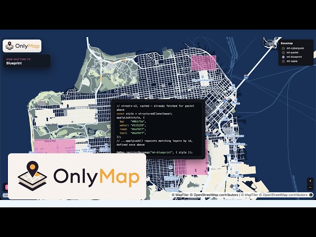Click the OnlyMap logo above the status panel
Viewport: 316px width, 237px height.
pos(22,46)
